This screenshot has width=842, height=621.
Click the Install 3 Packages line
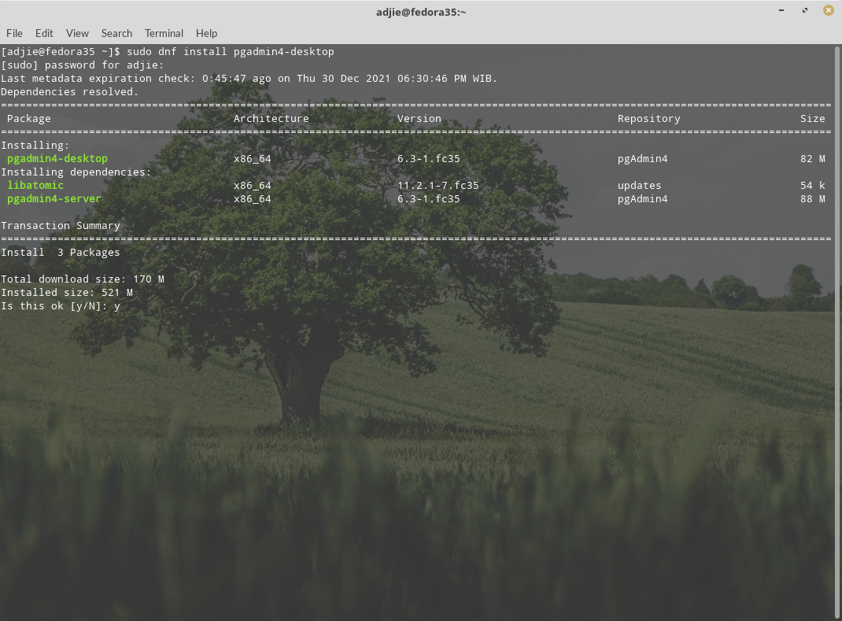[x=61, y=253]
